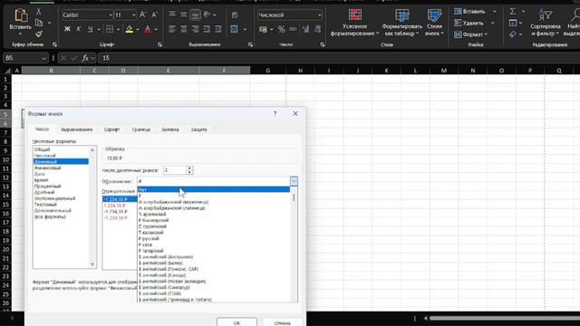Click the Borders icon in Font group
Image resolution: width=580 pixels, height=326 pixels.
(x=110, y=29)
